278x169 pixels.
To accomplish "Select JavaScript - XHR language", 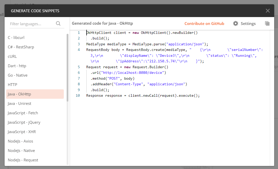I will (35, 132).
